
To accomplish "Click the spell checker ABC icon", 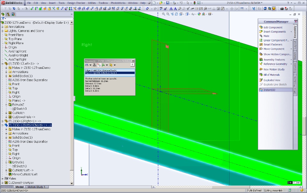I will [161, 9].
